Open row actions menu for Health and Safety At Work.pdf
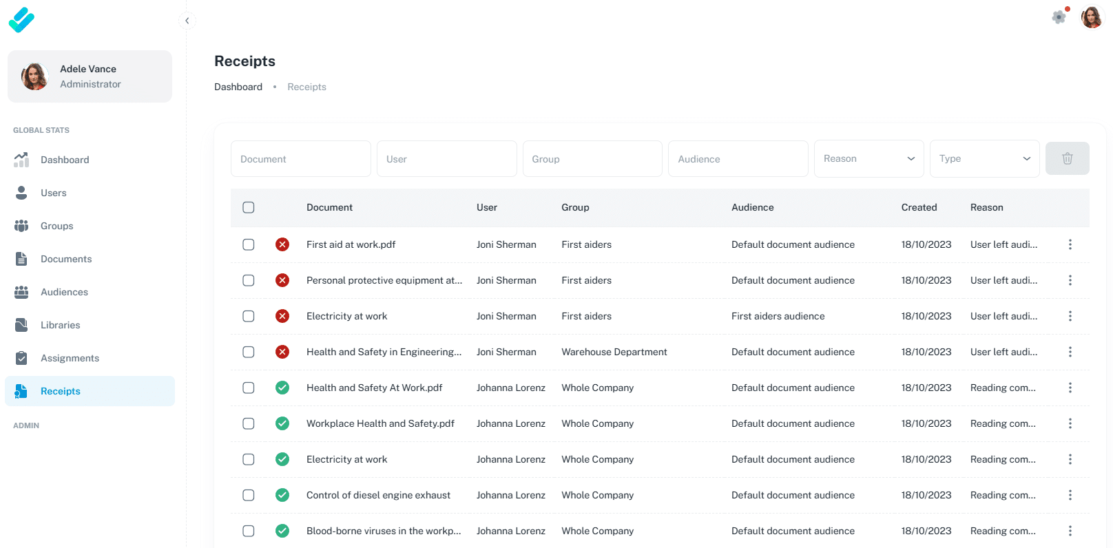The height and width of the screenshot is (548, 1113). coord(1070,388)
